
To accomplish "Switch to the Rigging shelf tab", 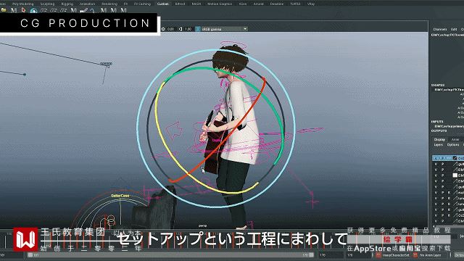I will [x=67, y=4].
